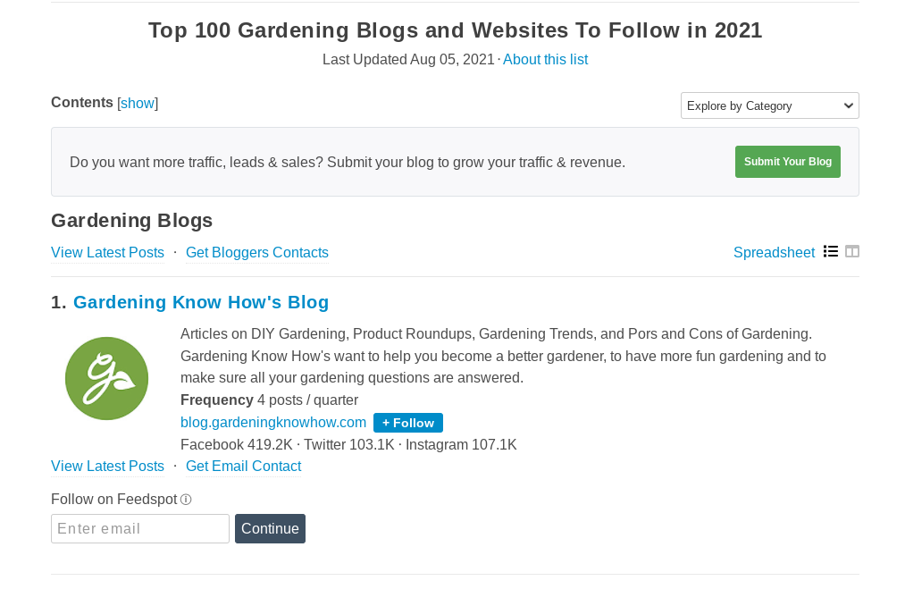This screenshot has height=589, width=905.
Task: Switch to list view icon
Action: pyautogui.click(x=831, y=252)
